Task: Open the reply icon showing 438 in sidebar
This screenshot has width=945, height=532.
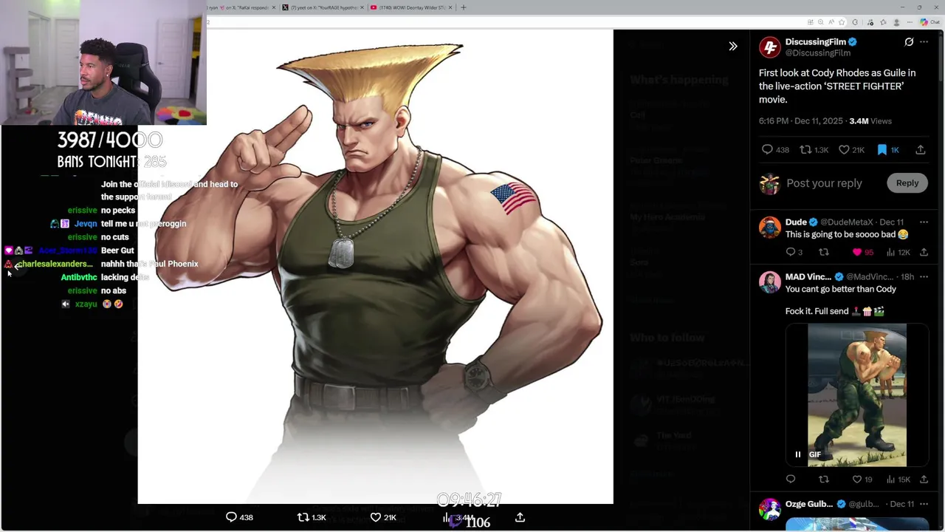Action: point(775,149)
